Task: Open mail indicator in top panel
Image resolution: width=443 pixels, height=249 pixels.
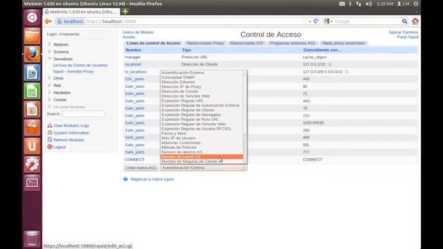Action: pos(342,3)
